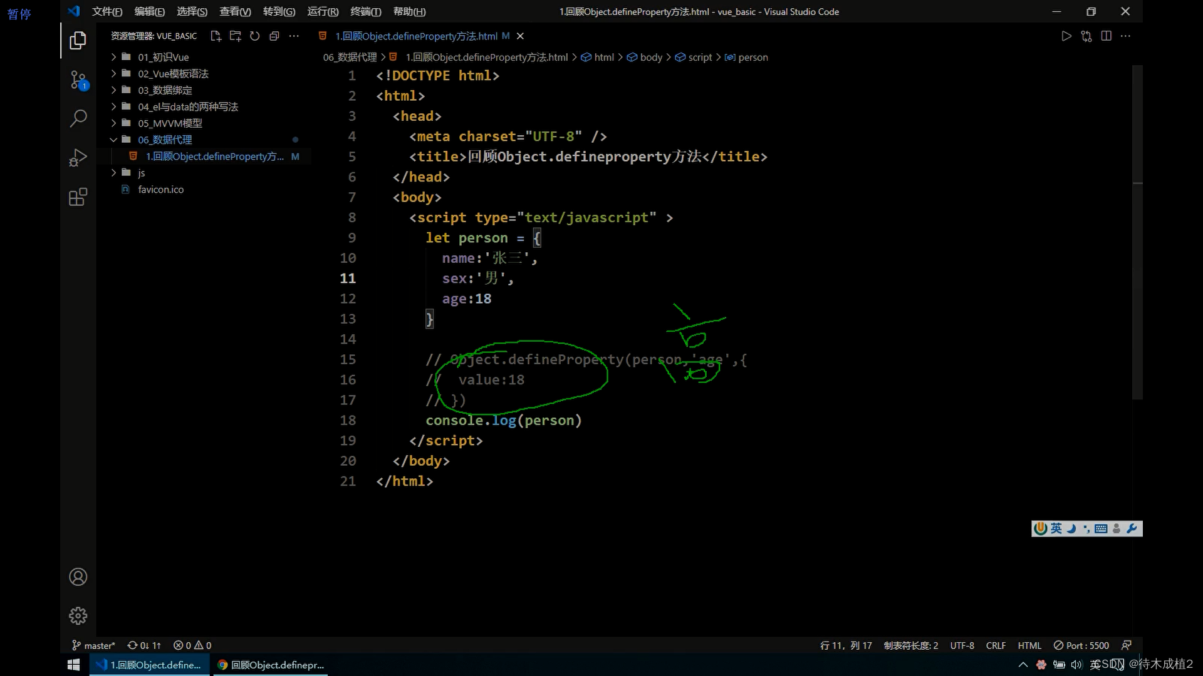Open the Manage gear icon
This screenshot has width=1203, height=676.
point(78,616)
